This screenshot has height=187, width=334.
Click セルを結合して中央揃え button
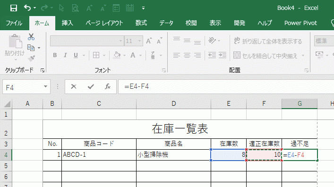pyautogui.click(x=265, y=56)
